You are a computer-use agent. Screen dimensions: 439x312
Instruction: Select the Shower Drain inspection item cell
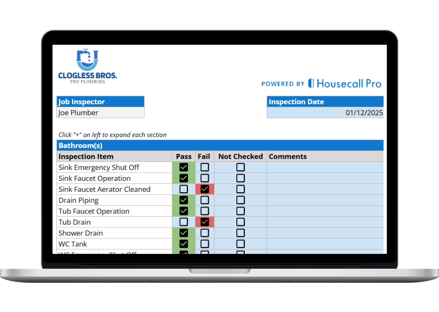[114, 233]
